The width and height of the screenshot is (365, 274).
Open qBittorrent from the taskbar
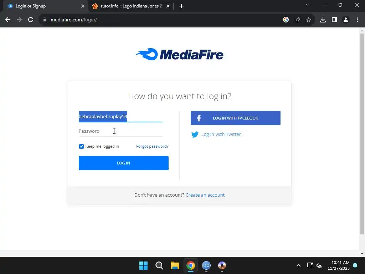(x=206, y=265)
